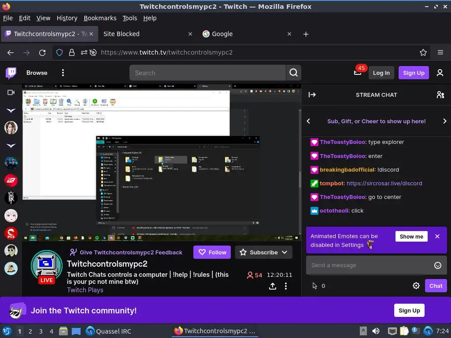Open the Bookmarks menu
The width and height of the screenshot is (451, 338).
pyautogui.click(x=100, y=18)
